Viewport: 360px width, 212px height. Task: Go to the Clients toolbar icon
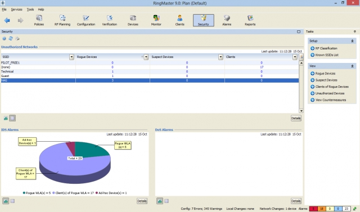tap(180, 20)
